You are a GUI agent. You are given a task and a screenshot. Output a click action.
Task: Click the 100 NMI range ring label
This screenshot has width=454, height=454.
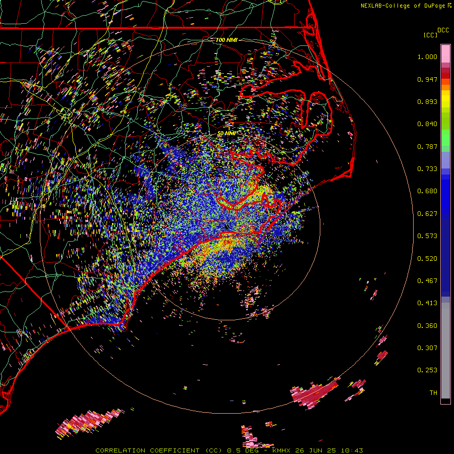pos(226,40)
